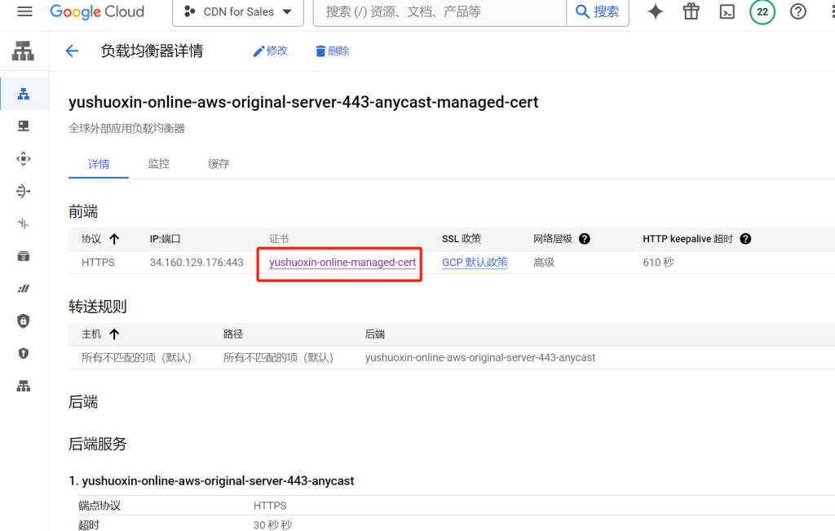This screenshot has width=835, height=531.
Task: Switch to the 监控 tab
Action: point(158,164)
